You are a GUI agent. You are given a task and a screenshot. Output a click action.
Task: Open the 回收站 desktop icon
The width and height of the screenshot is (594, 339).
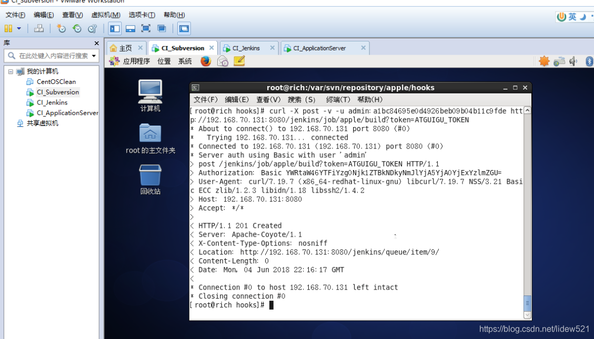(150, 180)
